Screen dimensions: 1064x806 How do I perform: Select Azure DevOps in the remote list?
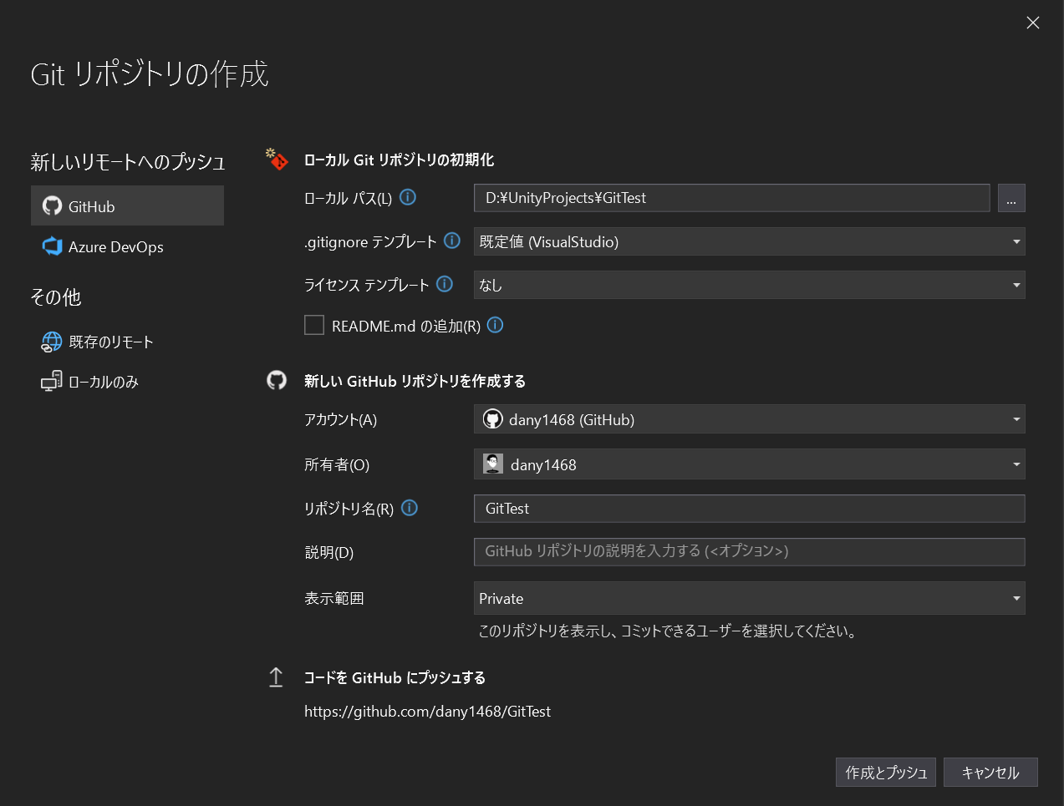(127, 246)
